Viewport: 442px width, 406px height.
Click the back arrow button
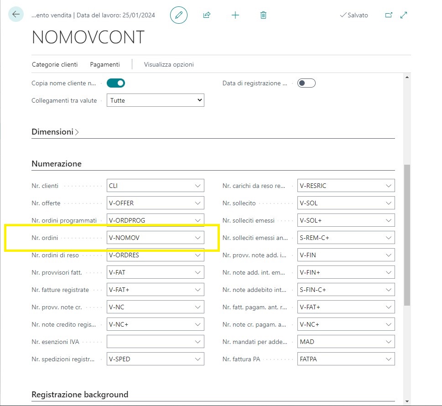tap(16, 15)
